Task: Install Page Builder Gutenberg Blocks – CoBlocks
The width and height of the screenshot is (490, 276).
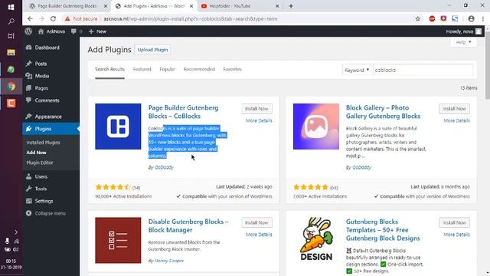Action: 256,109
